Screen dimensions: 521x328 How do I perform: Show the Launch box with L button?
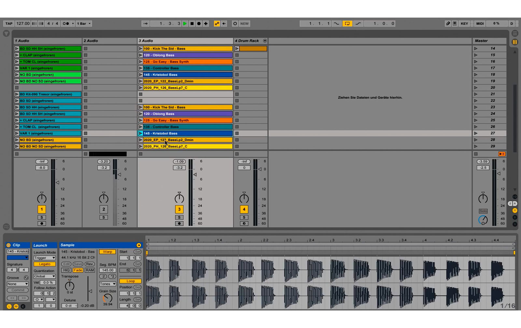pyautogui.click(x=9, y=307)
